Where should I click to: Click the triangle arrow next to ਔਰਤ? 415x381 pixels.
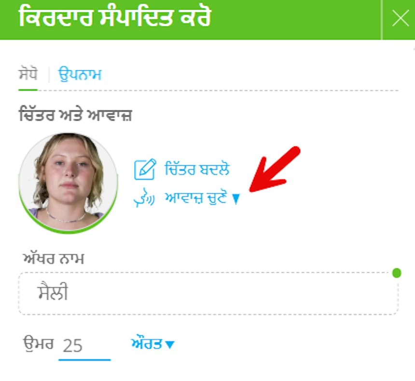click(x=170, y=344)
